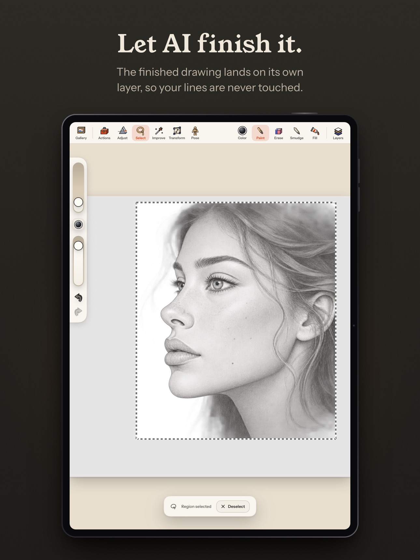Viewport: 420px width, 560px height.
Task: Click the upper sidebar slider knob
Action: click(x=78, y=202)
